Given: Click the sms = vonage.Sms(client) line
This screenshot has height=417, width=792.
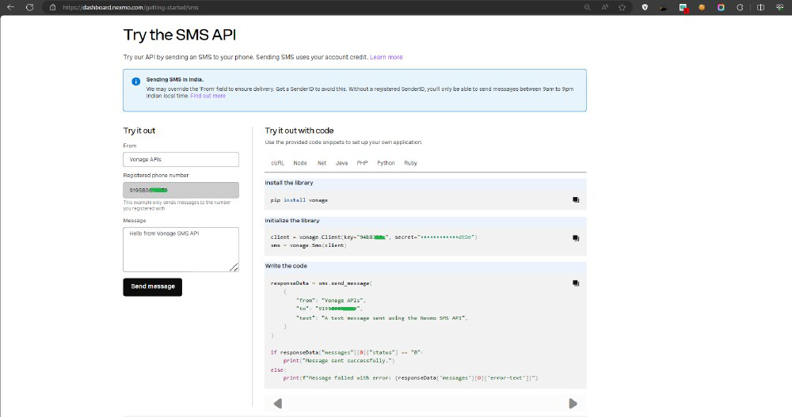Looking at the screenshot, I should pyautogui.click(x=309, y=245).
